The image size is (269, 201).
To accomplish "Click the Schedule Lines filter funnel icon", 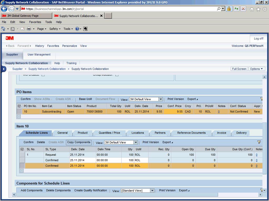I will pyautogui.click(x=259, y=142).
